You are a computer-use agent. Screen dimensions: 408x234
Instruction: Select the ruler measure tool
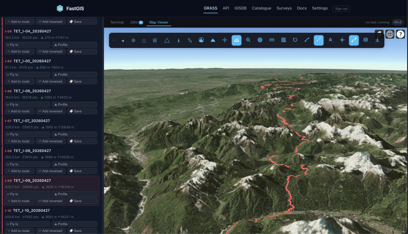[272, 40]
